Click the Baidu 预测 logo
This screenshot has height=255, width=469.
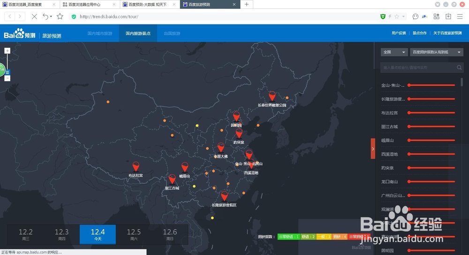[20, 34]
